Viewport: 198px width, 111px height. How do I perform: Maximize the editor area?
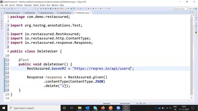click(x=192, y=12)
